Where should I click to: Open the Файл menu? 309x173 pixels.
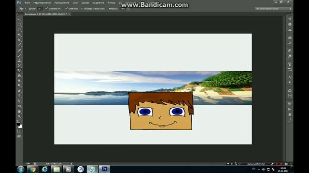pos(27,3)
